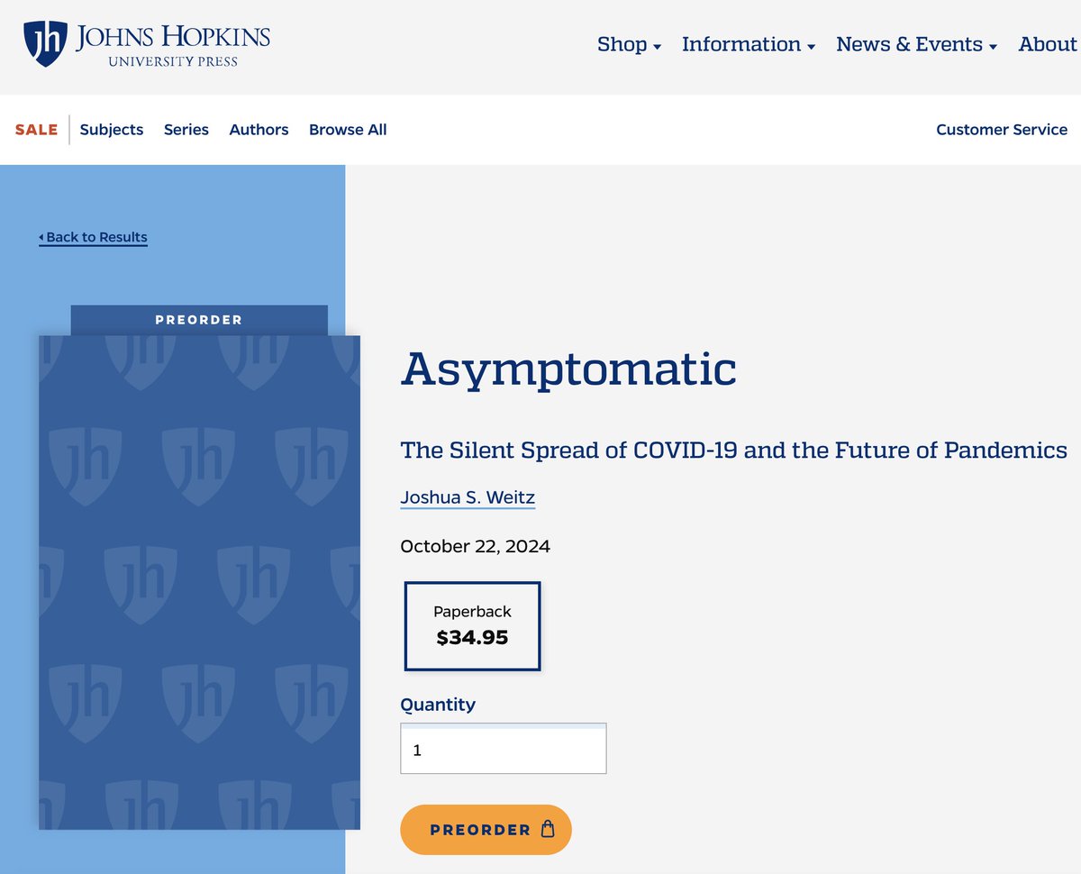Click the subtitle about COVID-19 silent spread
The image size is (1081, 874).
pyautogui.click(x=733, y=450)
